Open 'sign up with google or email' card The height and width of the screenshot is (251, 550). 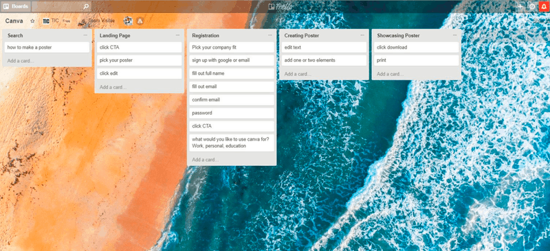pos(232,60)
